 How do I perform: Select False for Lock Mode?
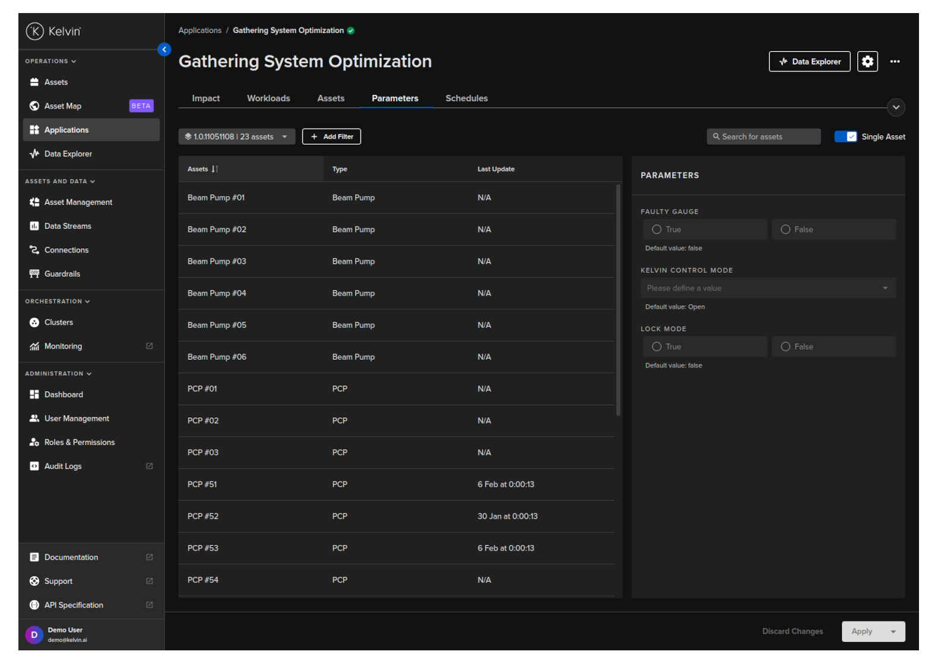pos(785,347)
